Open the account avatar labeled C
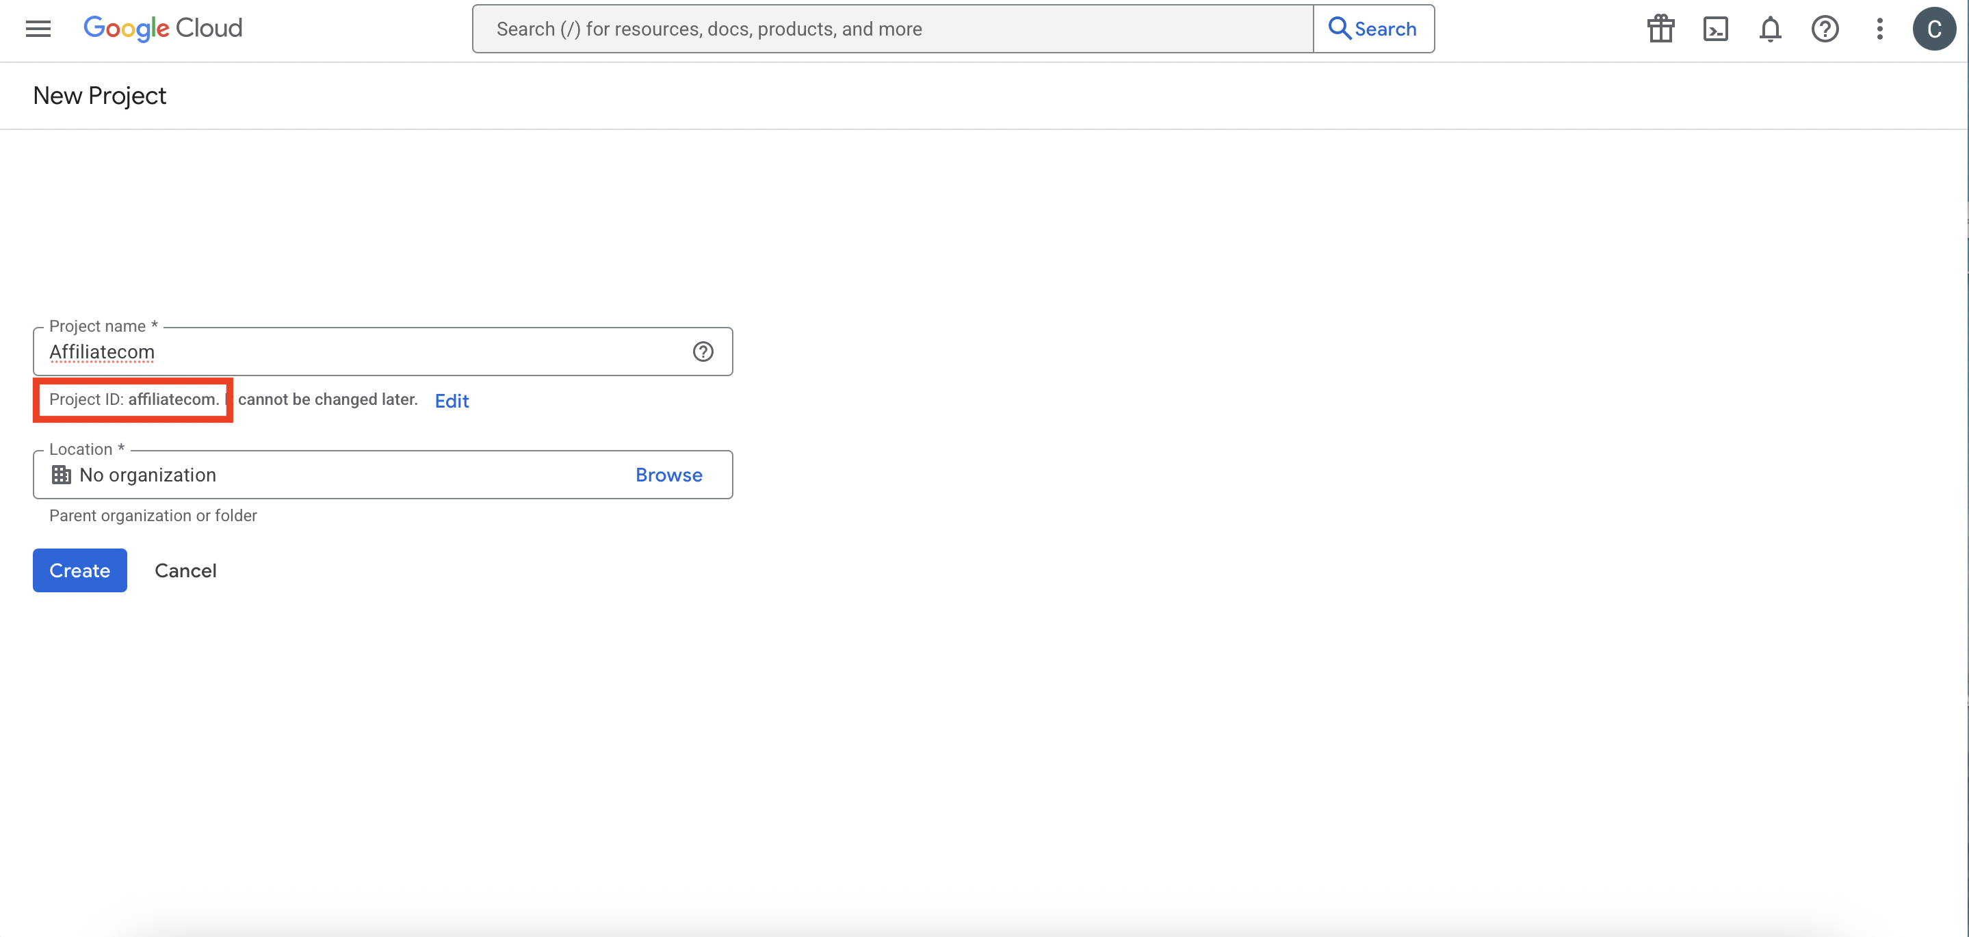1969x937 pixels. (1934, 29)
